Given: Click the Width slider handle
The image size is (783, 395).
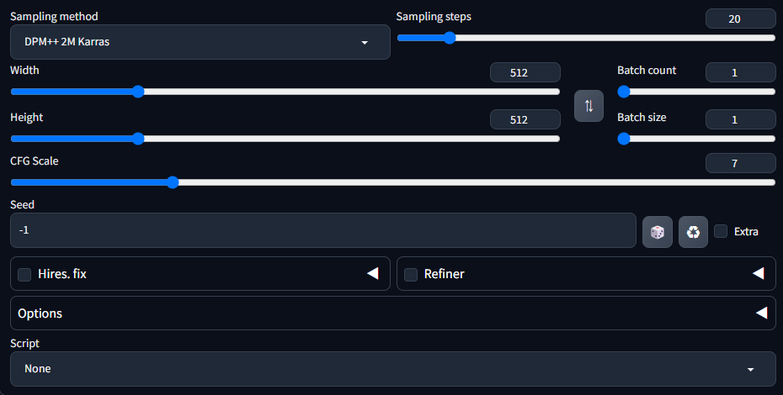Looking at the screenshot, I should (x=138, y=92).
